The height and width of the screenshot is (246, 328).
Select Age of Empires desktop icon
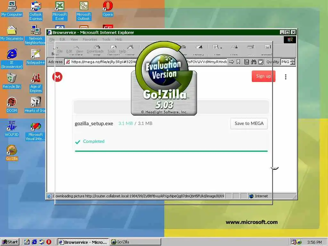[36, 83]
